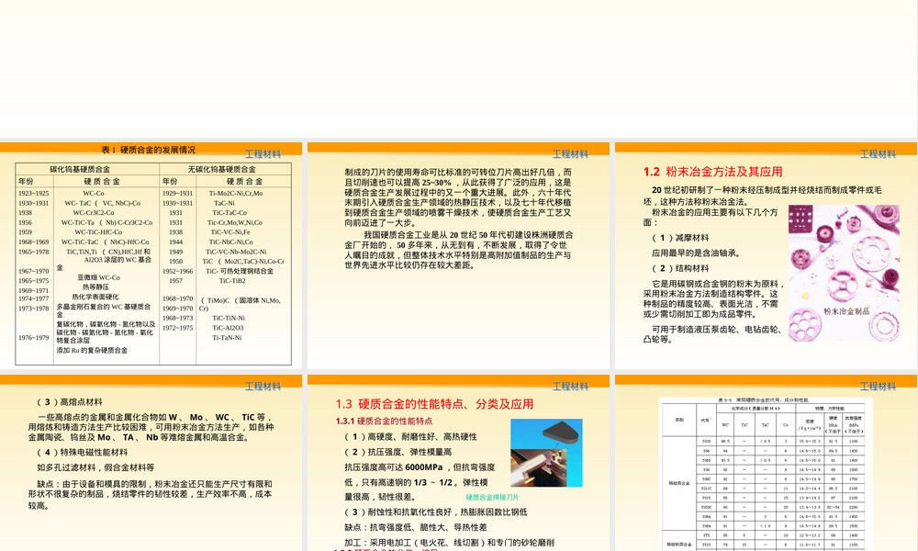918x551 pixels.
Task: Open the slide titled 1.2 粉末冶金方法及其应用
Action: (767, 255)
